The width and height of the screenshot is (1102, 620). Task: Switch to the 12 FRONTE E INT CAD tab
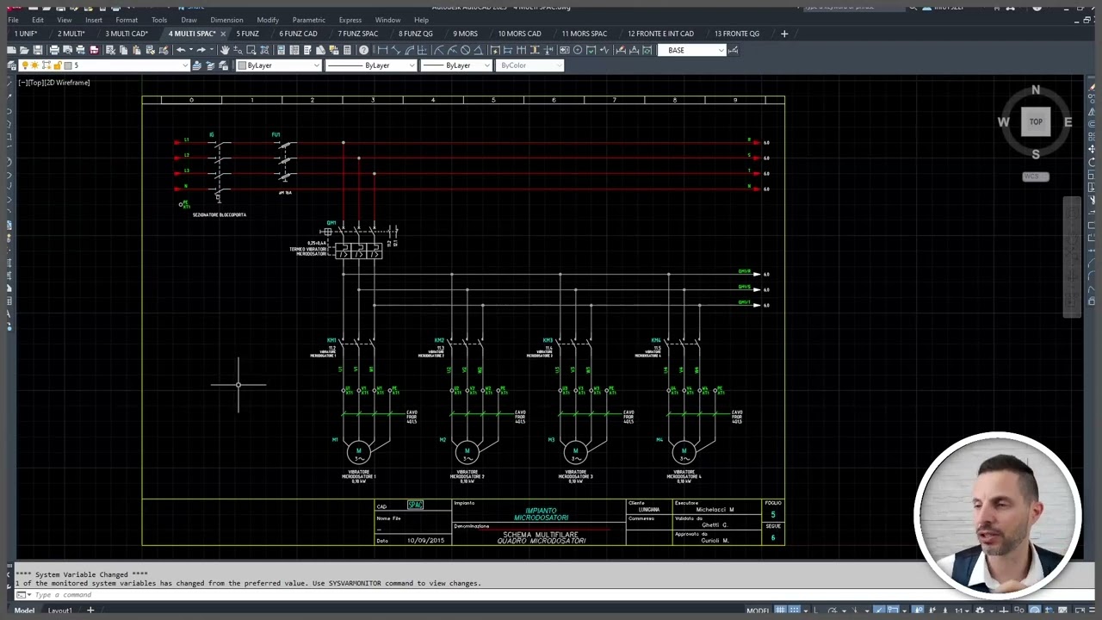pyautogui.click(x=660, y=34)
